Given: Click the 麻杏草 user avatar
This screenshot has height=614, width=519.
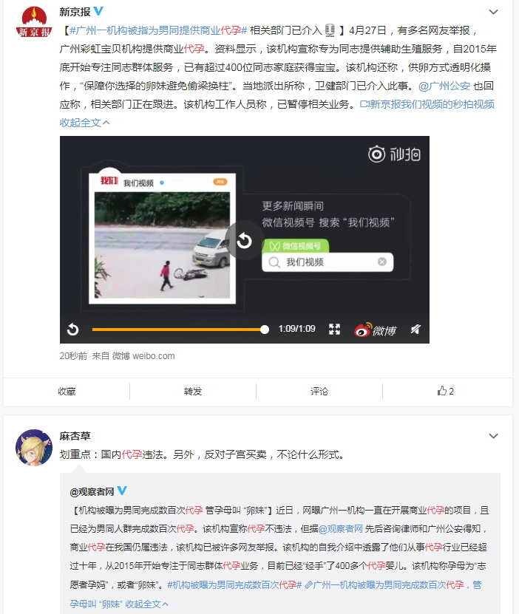Looking at the screenshot, I should pyautogui.click(x=34, y=447).
